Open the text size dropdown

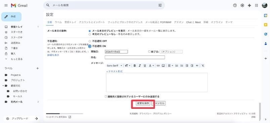(x=128, y=66)
